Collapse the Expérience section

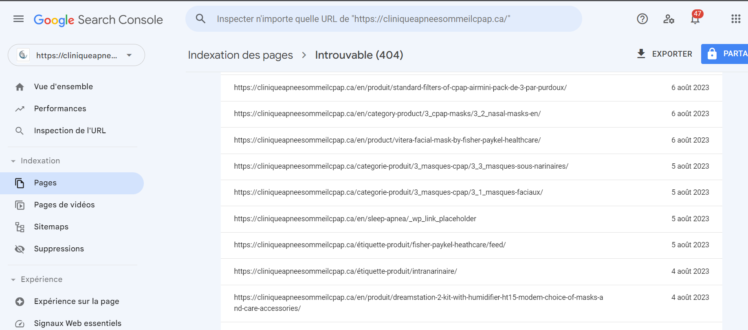point(13,280)
